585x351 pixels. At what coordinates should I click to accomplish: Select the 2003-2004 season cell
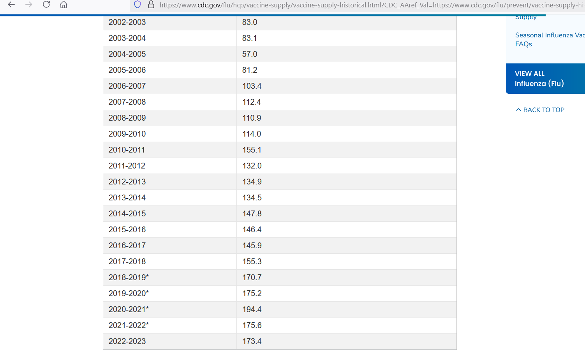coord(170,38)
